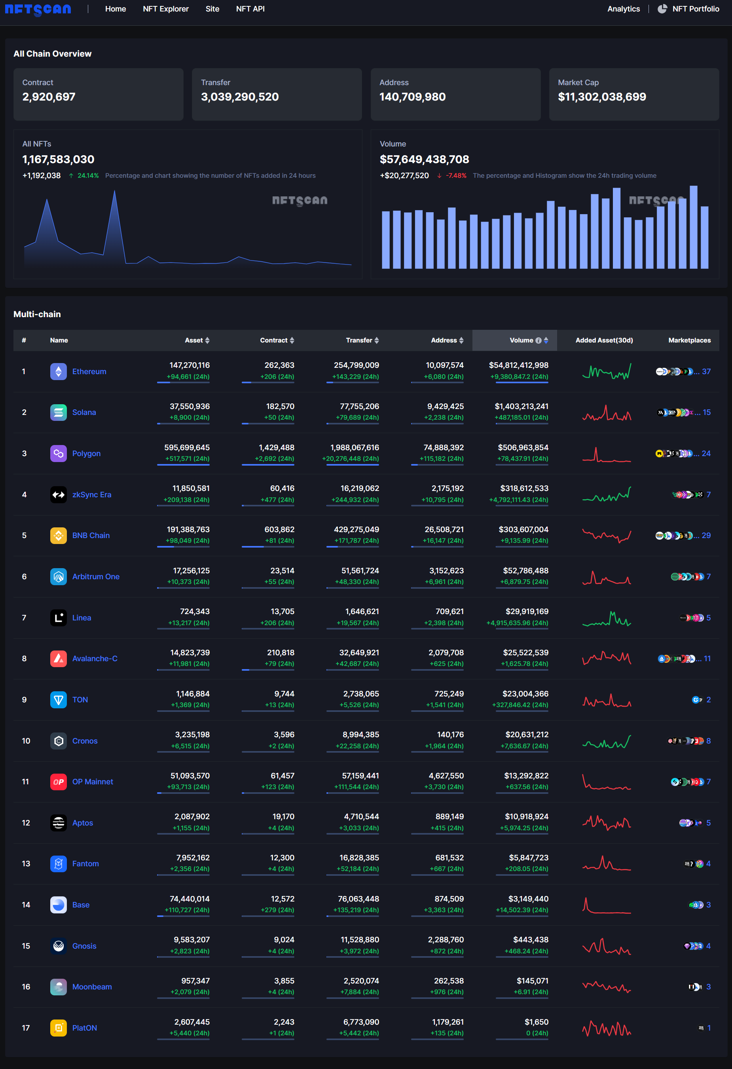Open the Gnosis chain icon
This screenshot has width=732, height=1069.
coord(59,946)
